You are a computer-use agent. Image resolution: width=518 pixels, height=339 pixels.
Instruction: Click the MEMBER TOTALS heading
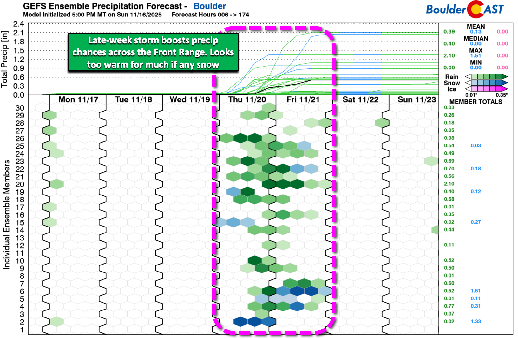coord(475,102)
